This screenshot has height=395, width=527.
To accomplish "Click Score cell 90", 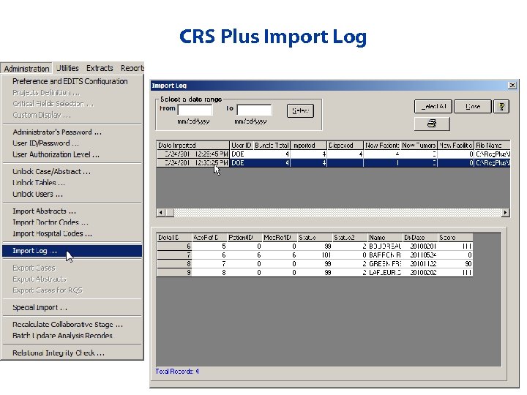I will (455, 263).
